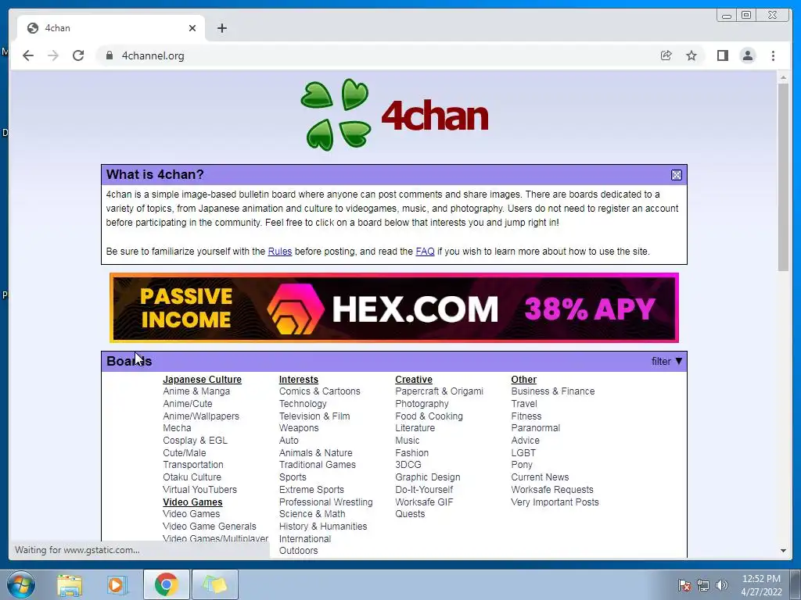Open the taskbar clock showing 12:52 PM
The height and width of the screenshot is (600, 801).
(761, 585)
